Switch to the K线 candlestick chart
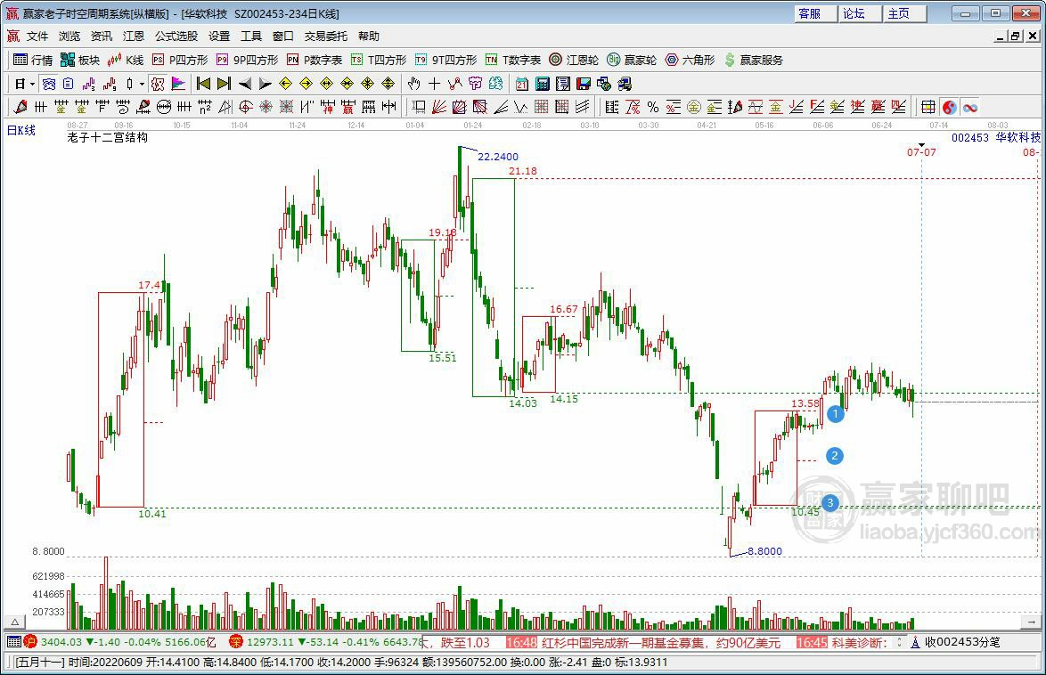This screenshot has width=1046, height=675. pos(126,60)
